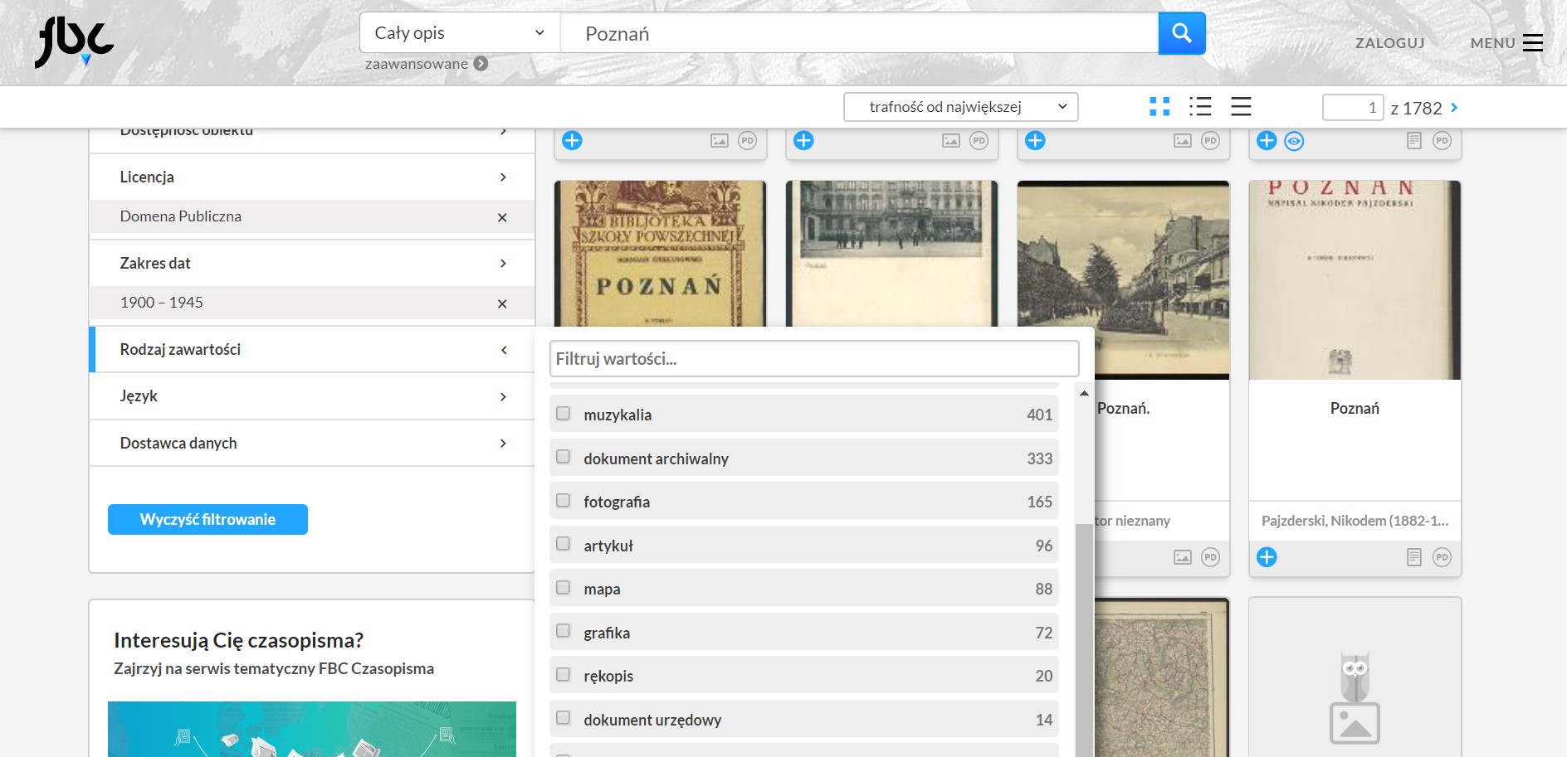Remove the 1900 – 1945 date filter
Viewport: 1567px width, 757px height.
point(502,303)
